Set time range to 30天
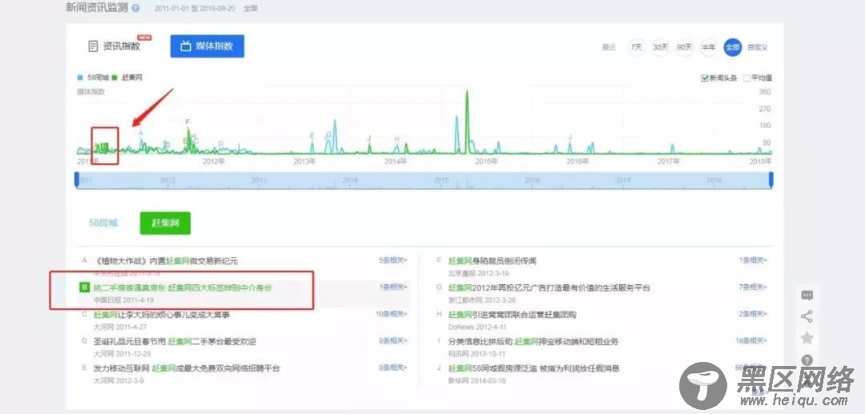865x414 pixels. click(x=660, y=47)
